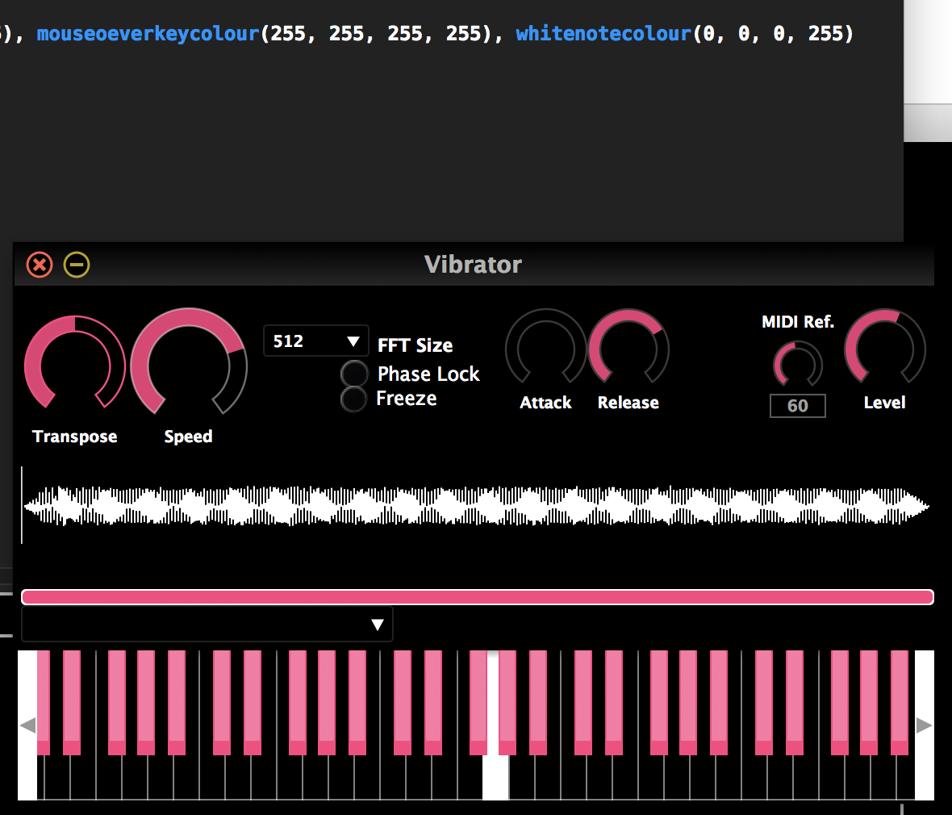Click the leftmost pink piano key
The width and height of the screenshot is (952, 815).
43,703
